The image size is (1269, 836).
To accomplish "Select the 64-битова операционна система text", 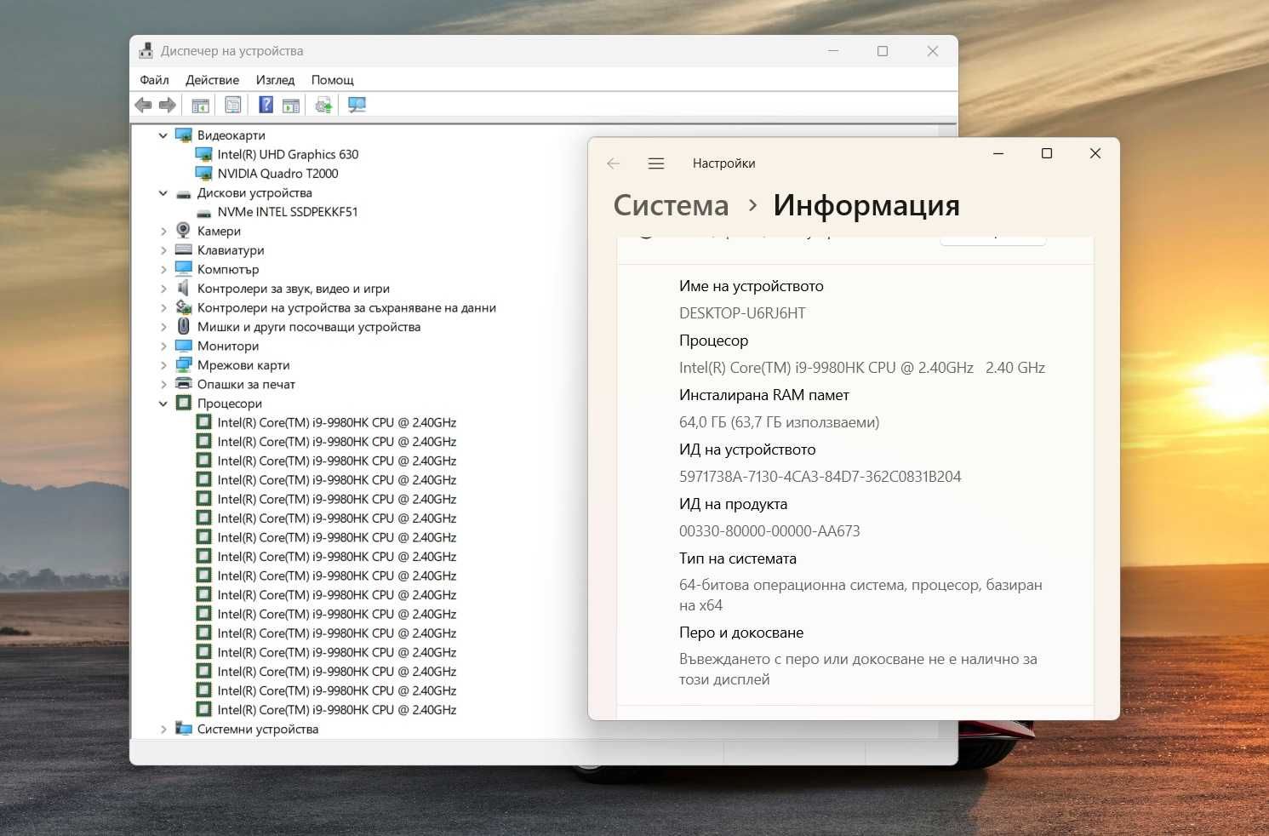I will pyautogui.click(x=860, y=595).
